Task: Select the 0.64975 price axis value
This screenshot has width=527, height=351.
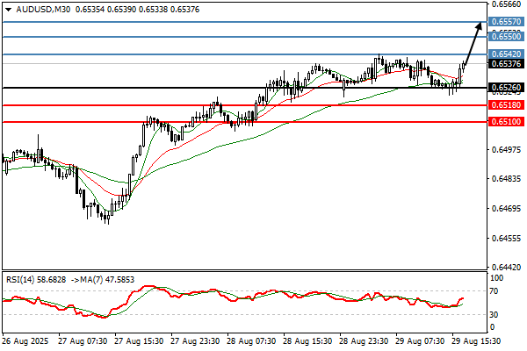Action: [x=506, y=149]
